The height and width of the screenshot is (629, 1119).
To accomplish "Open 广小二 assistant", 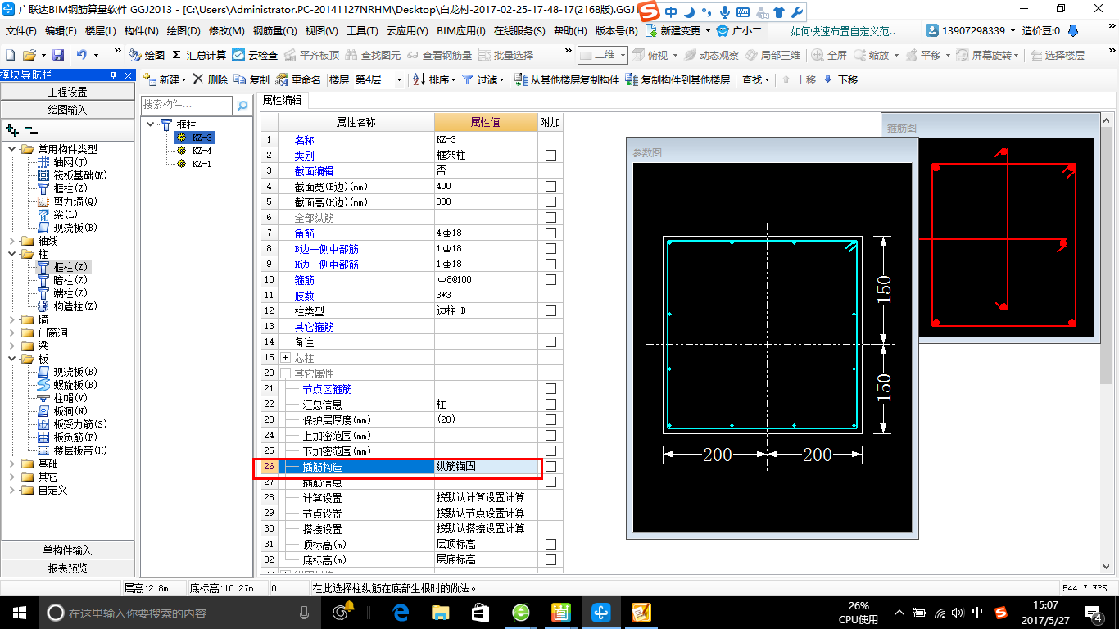I will (x=739, y=30).
